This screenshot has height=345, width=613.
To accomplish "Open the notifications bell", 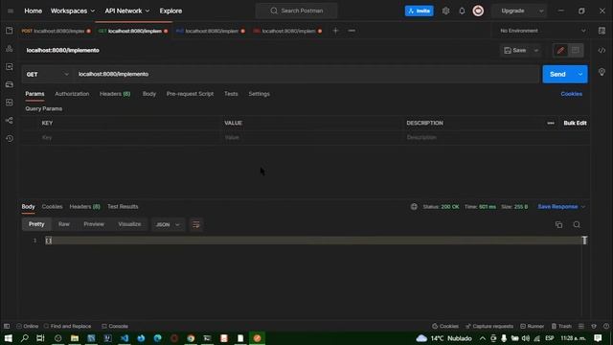I will (462, 11).
